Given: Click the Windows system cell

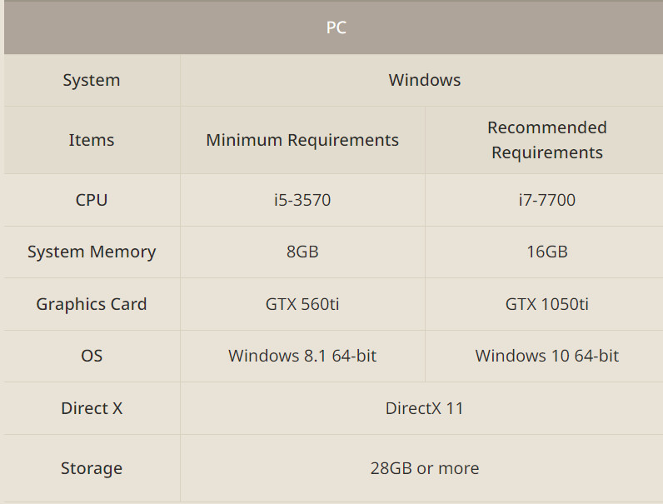Looking at the screenshot, I should click(425, 80).
